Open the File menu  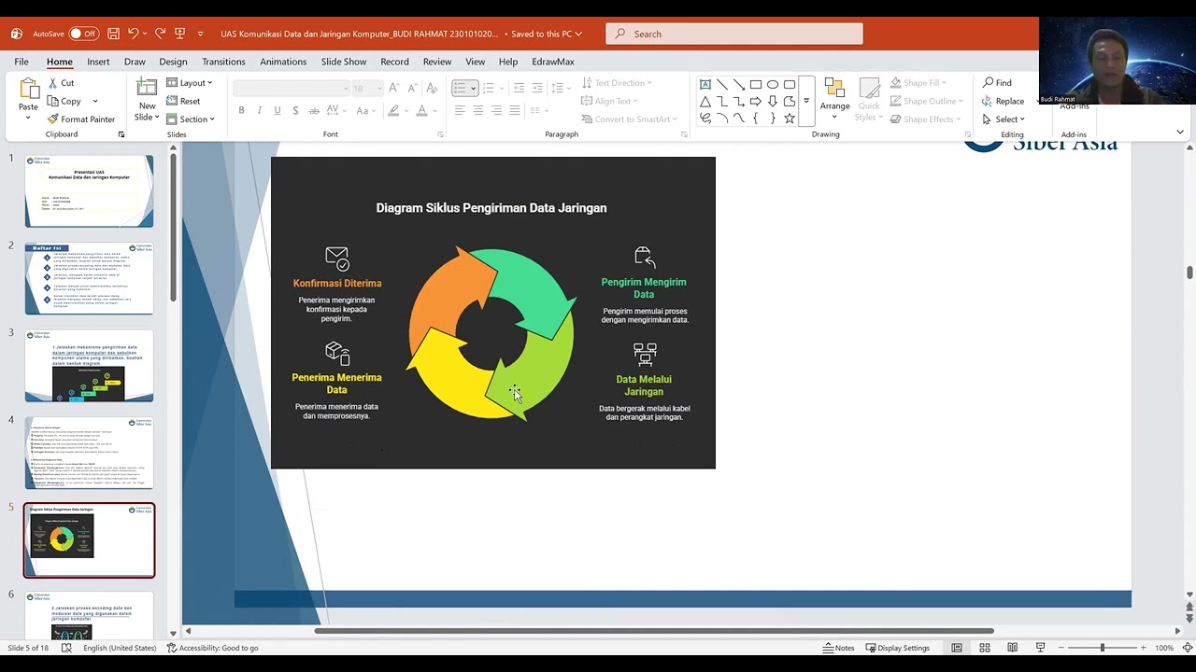[21, 62]
